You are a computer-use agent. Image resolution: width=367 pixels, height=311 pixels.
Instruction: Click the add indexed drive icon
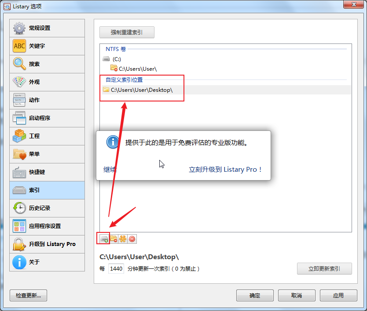(x=104, y=239)
